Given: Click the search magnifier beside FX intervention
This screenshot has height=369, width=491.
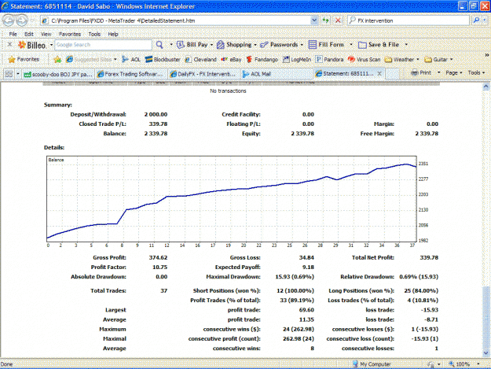Looking at the screenshot, I should point(476,20).
